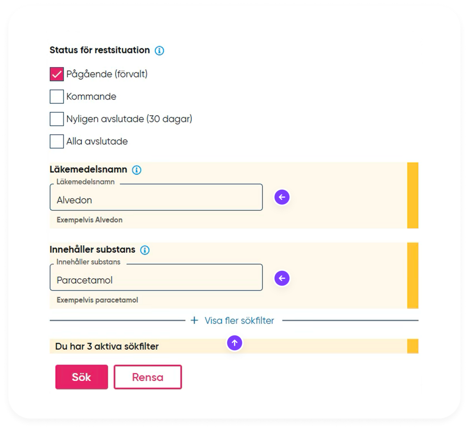Focus the Innehåller substans input with Paracetamol
Viewport: 469px width, 430px height.
[x=156, y=280]
